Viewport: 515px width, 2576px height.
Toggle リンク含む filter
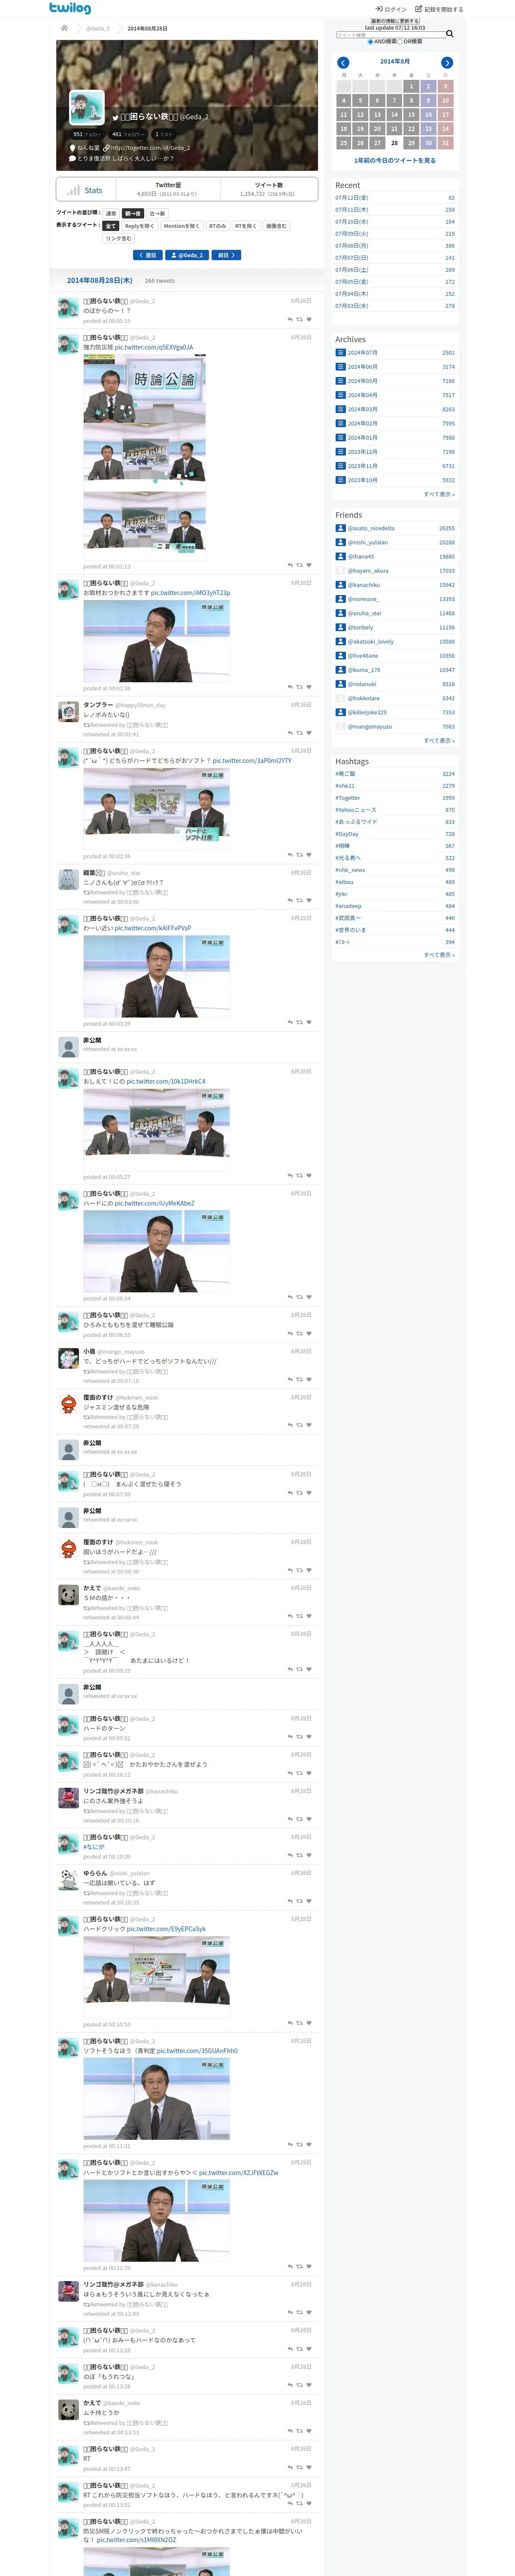[118, 238]
